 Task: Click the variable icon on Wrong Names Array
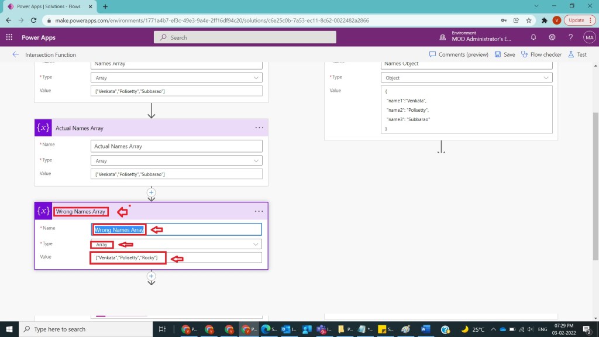pyautogui.click(x=43, y=211)
